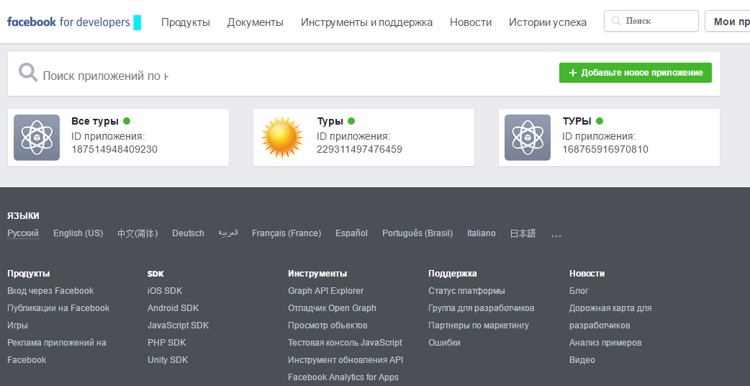Viewport: 750px width, 386px height.
Task: Click the Поиск приложений search field
Action: pyautogui.click(x=105, y=76)
